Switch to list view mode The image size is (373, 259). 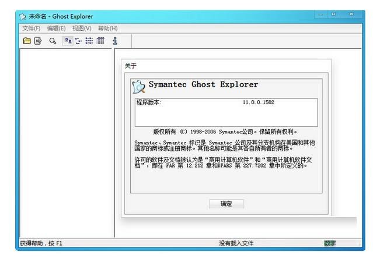tap(89, 41)
